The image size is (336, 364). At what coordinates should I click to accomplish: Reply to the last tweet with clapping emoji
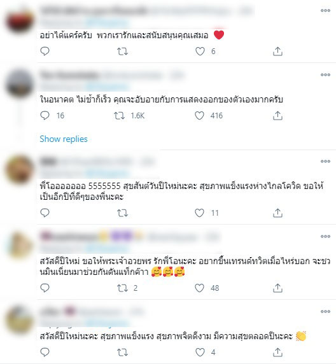(45, 353)
